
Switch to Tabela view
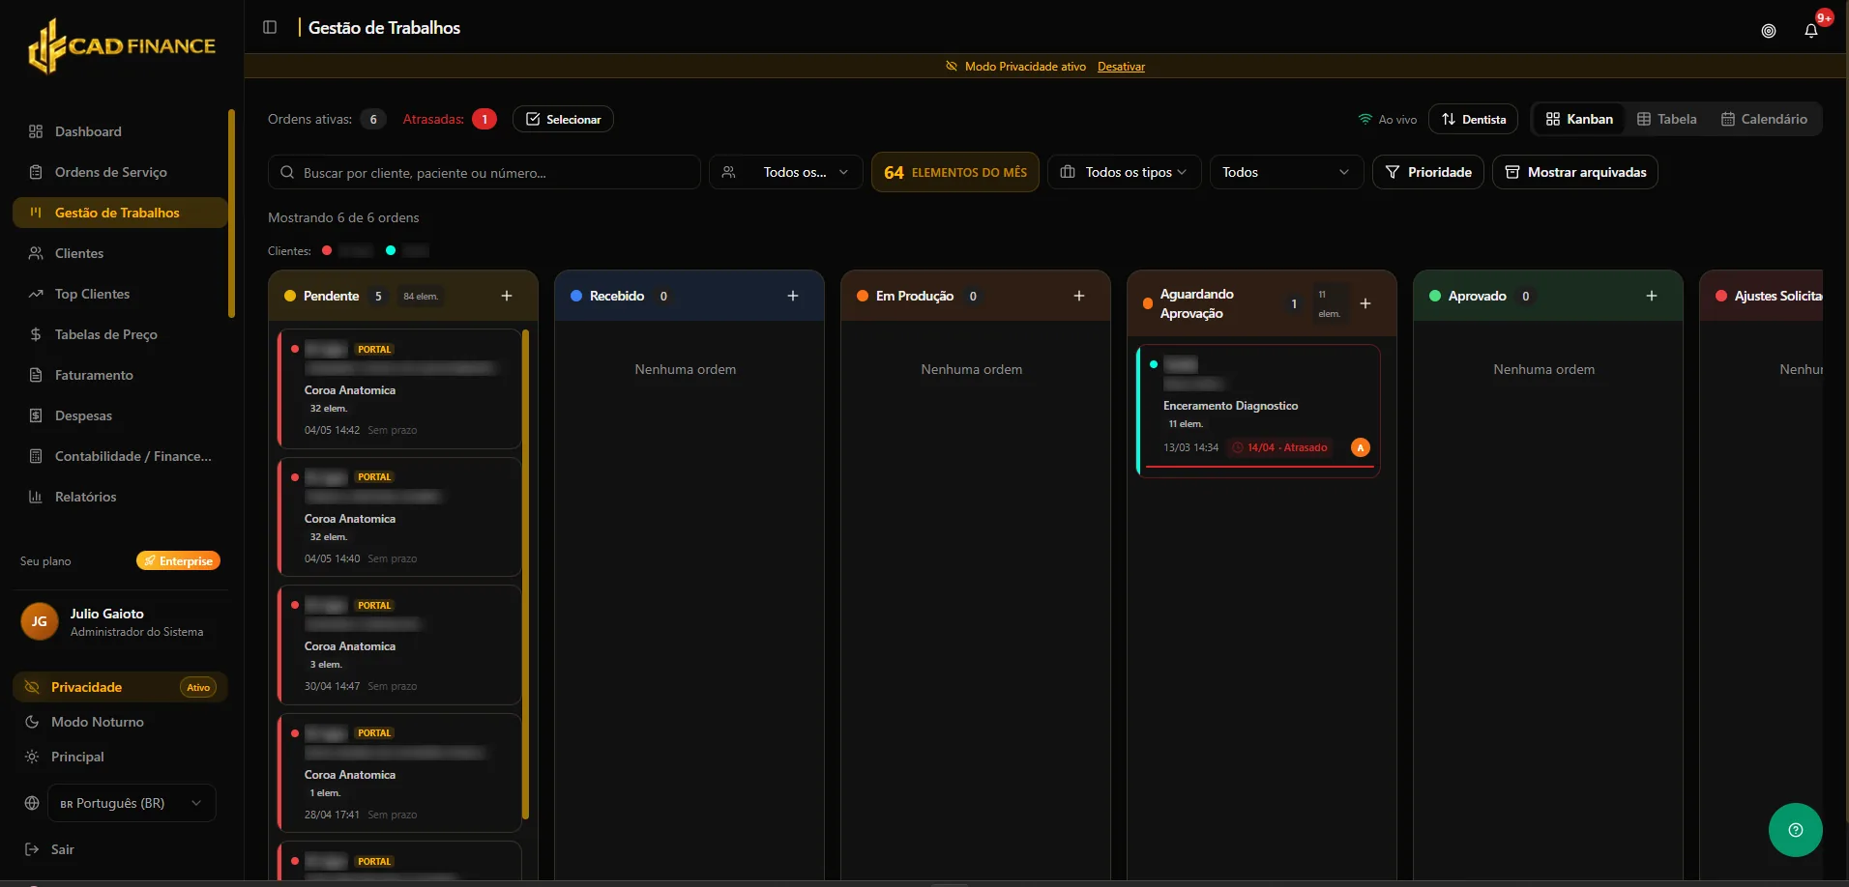pyautogui.click(x=1666, y=119)
